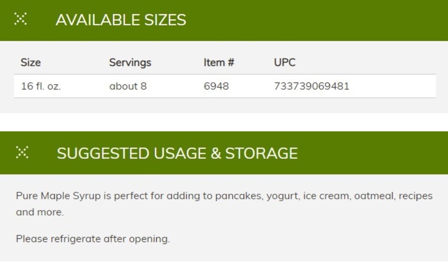Click the about 8 servings cell
Image resolution: width=448 pixels, height=272 pixels.
[x=128, y=86]
